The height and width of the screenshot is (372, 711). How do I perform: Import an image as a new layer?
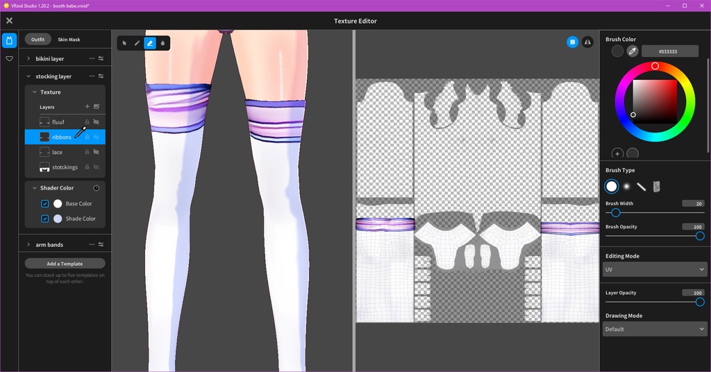click(96, 106)
